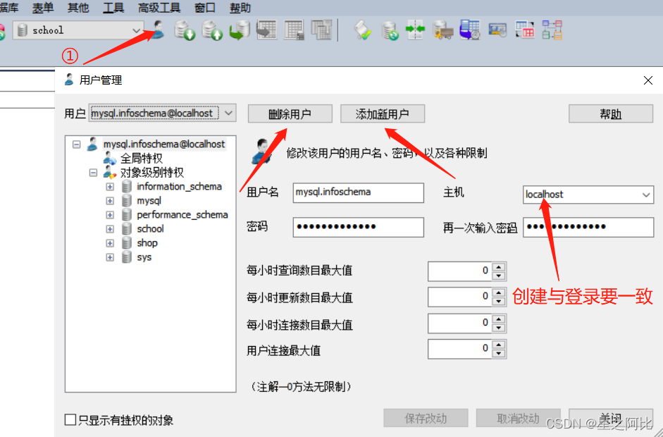Increase 每小时查询数目最大值 with the up spinner
This screenshot has height=437, width=663.
point(499,267)
